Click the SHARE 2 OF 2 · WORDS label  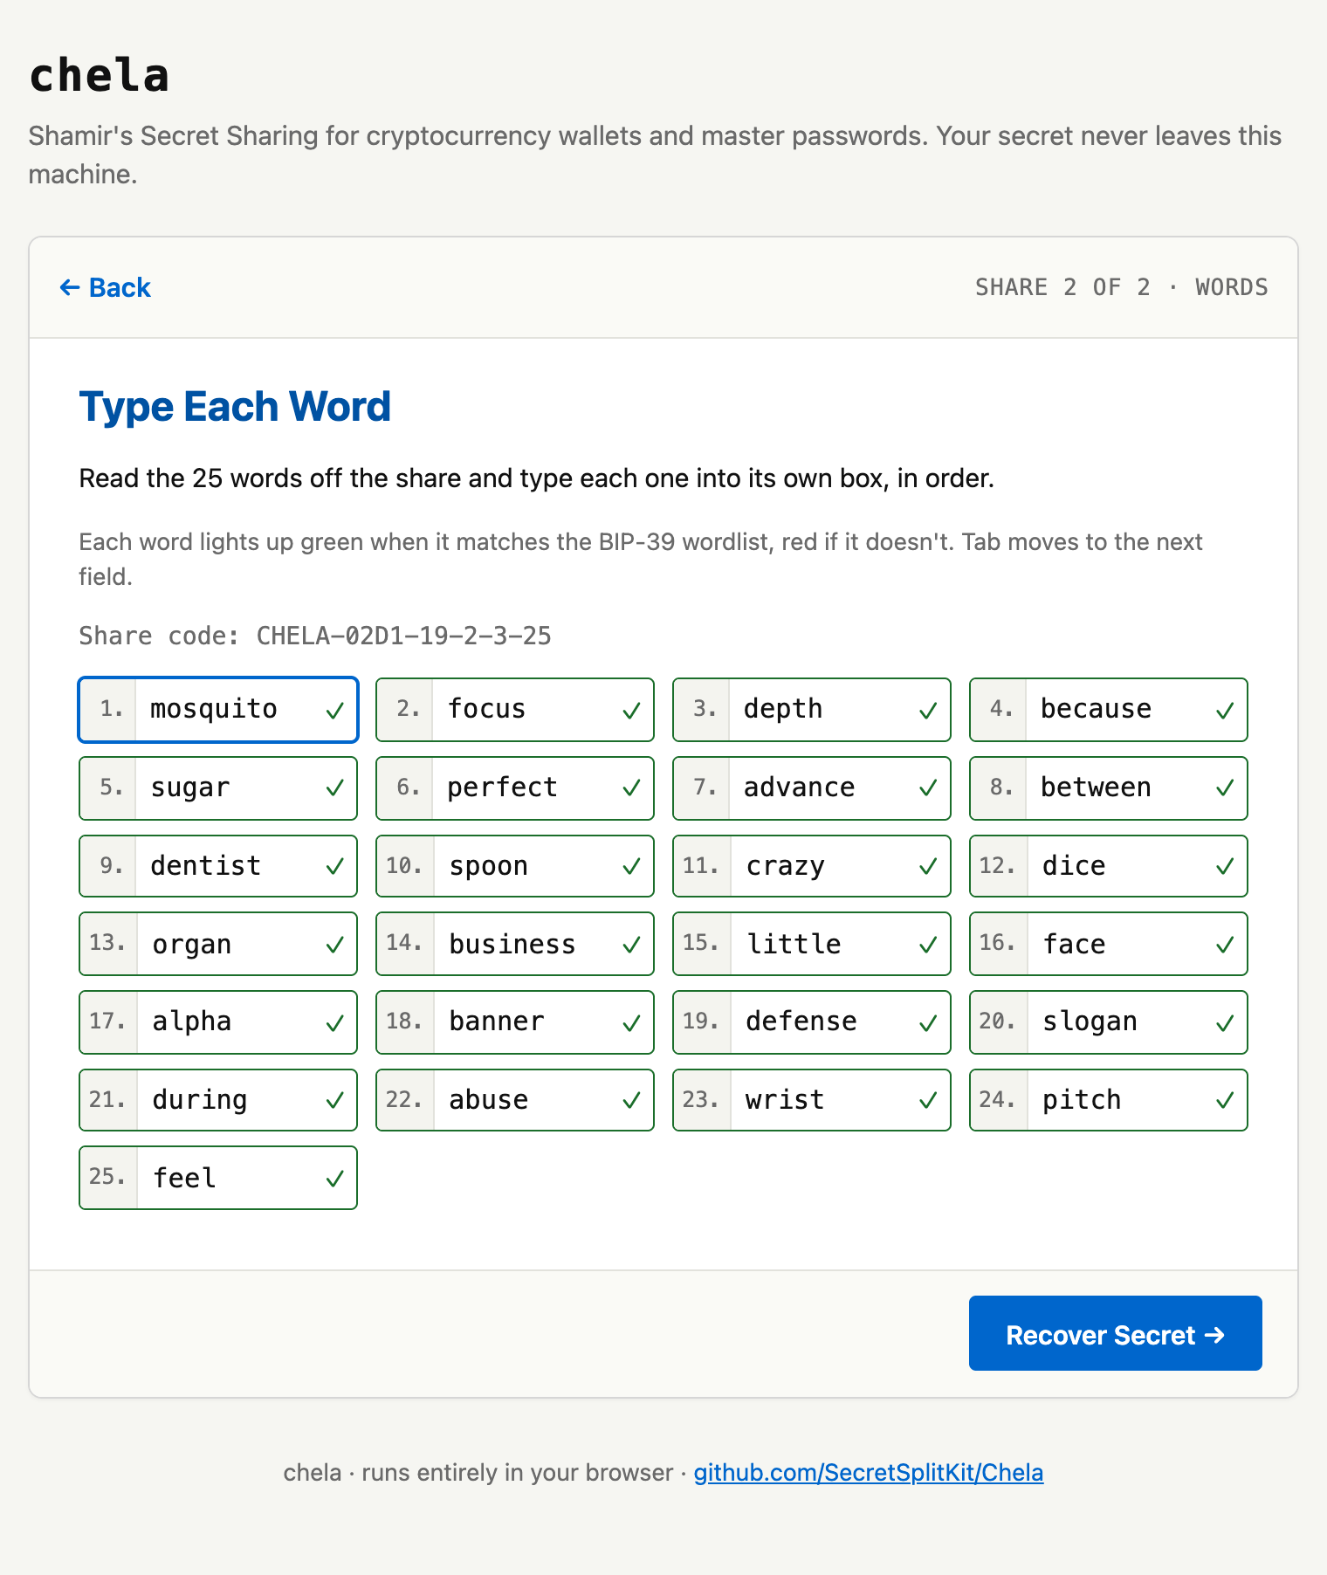tap(1121, 287)
